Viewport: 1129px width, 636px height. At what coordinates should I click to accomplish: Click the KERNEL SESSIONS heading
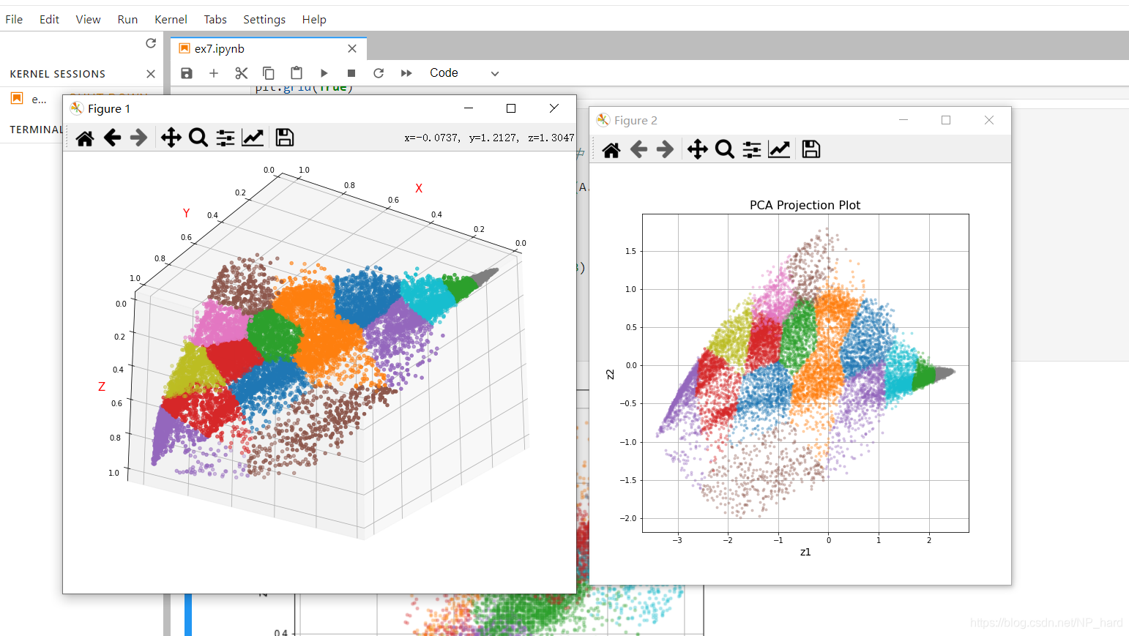[58, 74]
